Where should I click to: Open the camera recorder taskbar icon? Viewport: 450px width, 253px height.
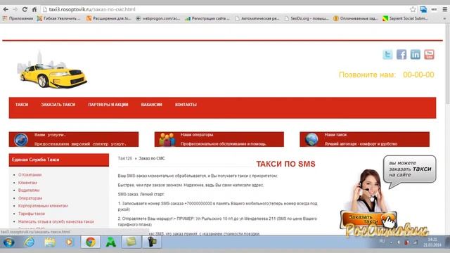click(x=152, y=242)
